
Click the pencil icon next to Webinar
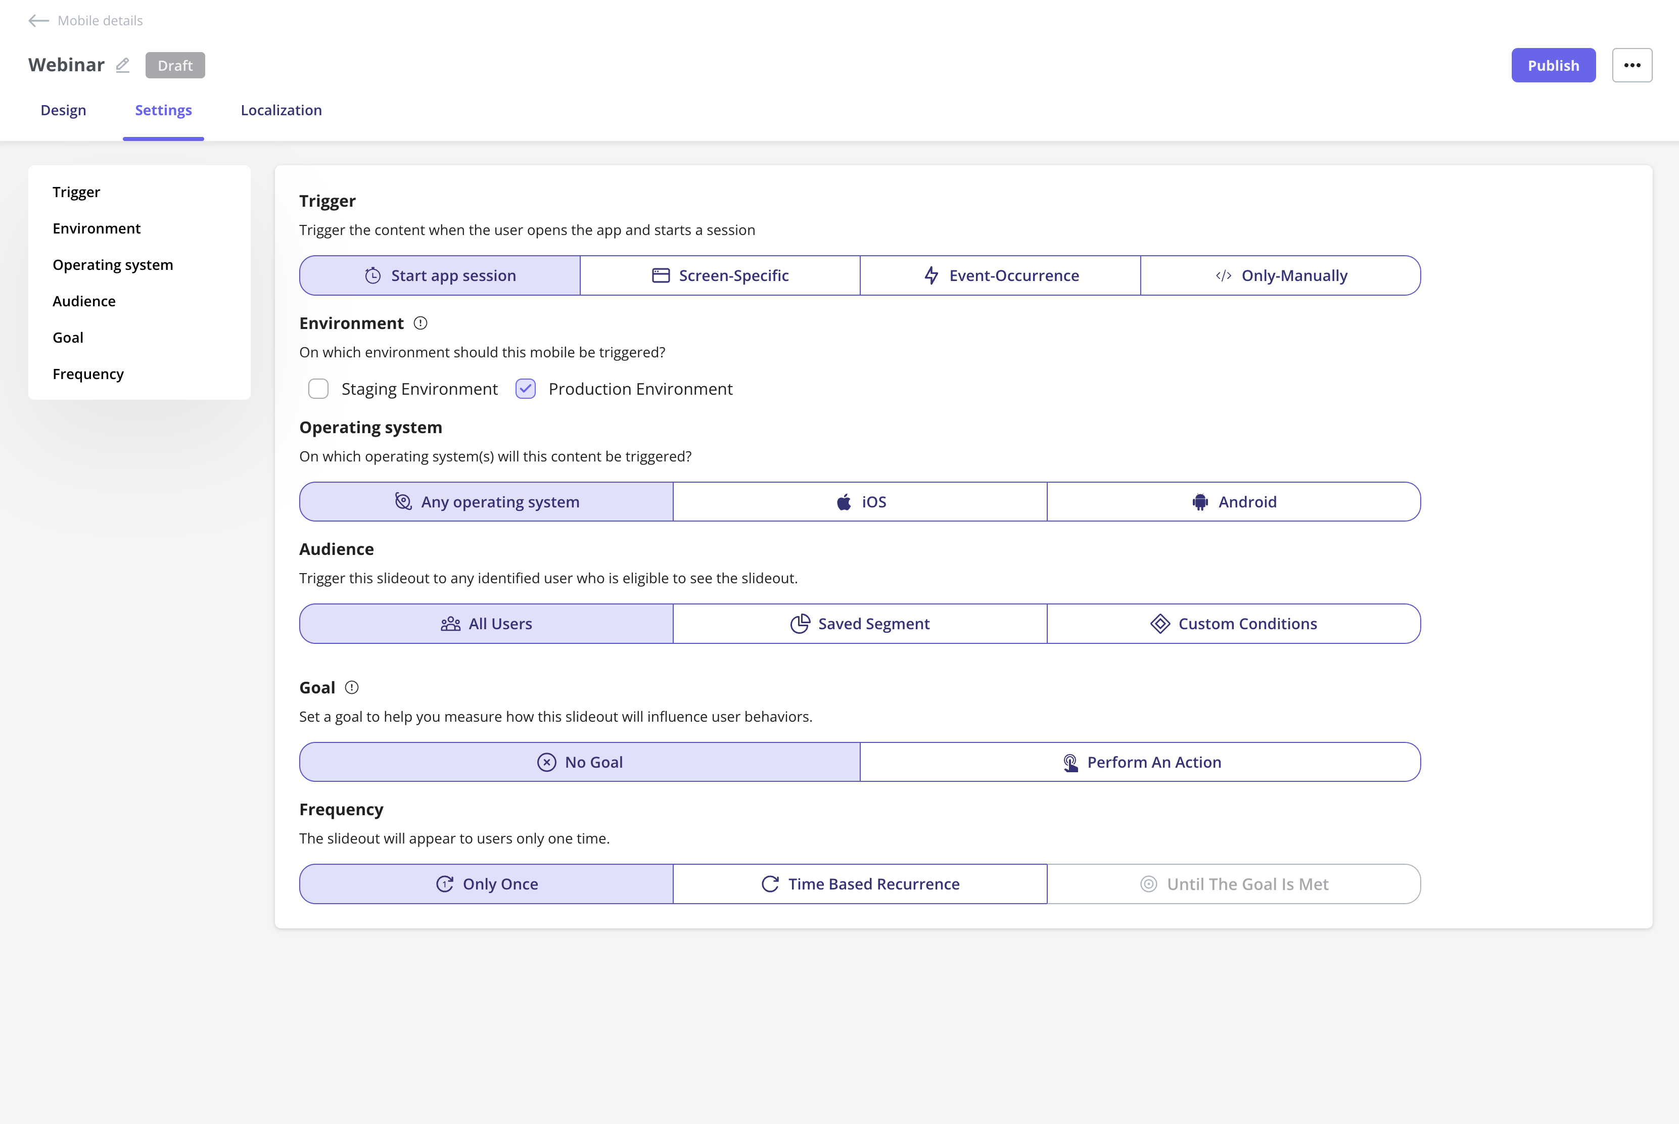[123, 65]
